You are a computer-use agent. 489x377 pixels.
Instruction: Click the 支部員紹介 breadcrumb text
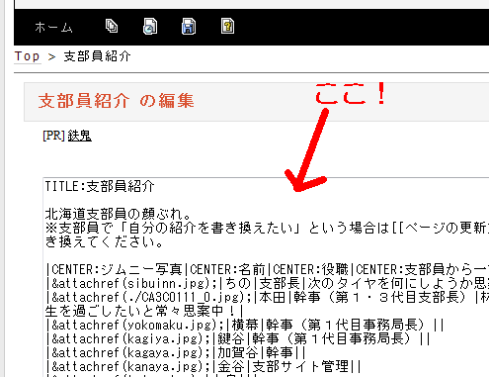pos(97,56)
